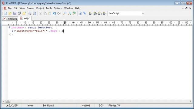Open Find with the magnifier icon
This screenshot has height=109, width=194.
[x=65, y=13]
